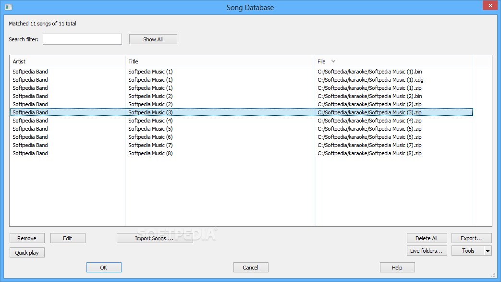Click title Softpedia Music (7)
The height and width of the screenshot is (282, 501).
150,145
